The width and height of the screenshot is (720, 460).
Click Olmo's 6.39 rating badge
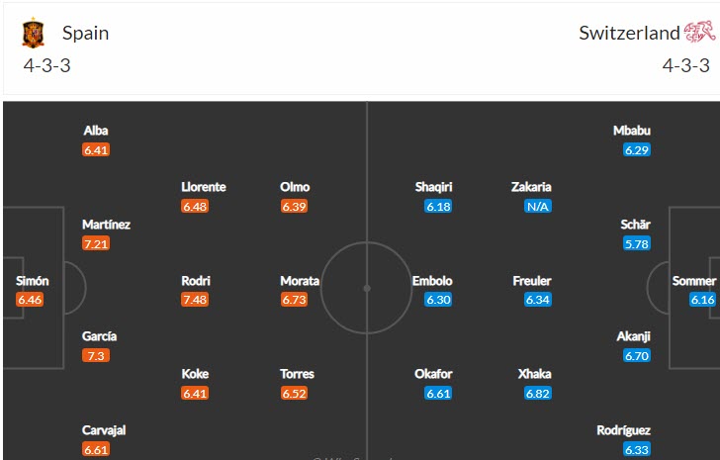pyautogui.click(x=295, y=206)
